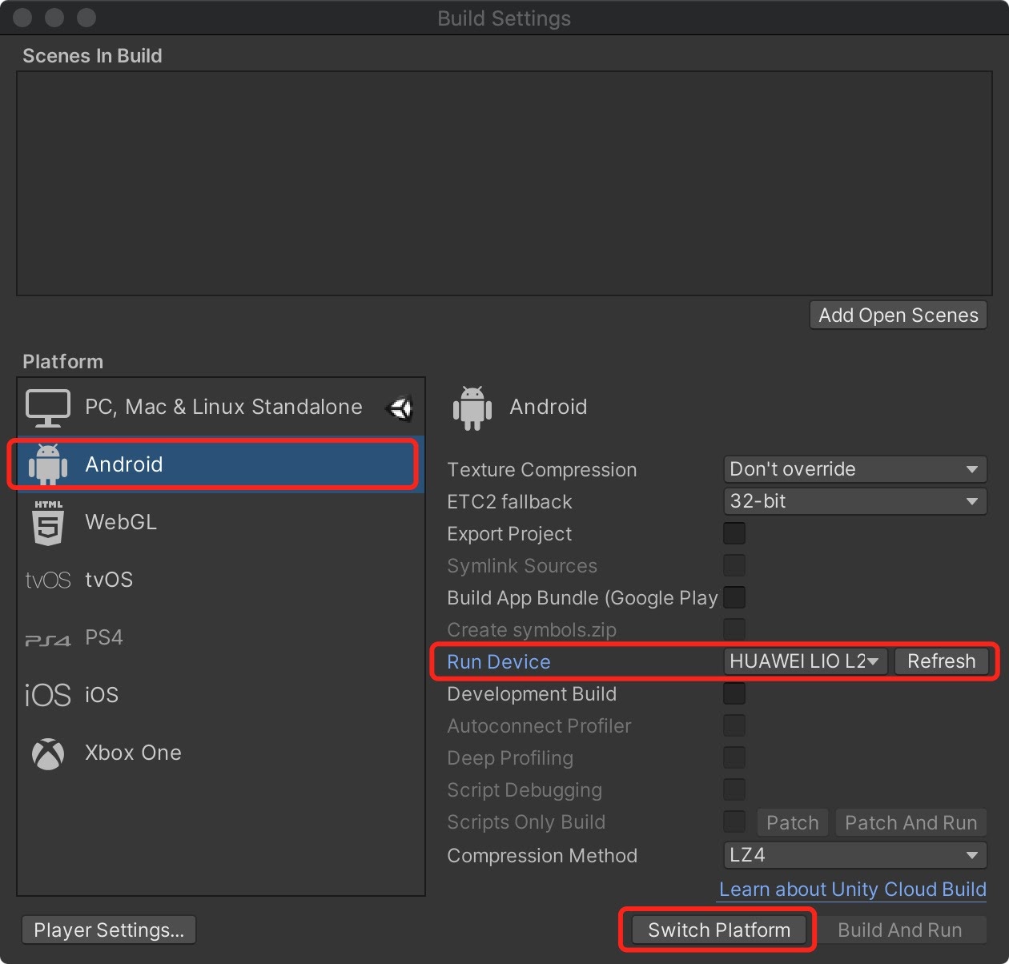Click the Build And Run button

click(900, 930)
